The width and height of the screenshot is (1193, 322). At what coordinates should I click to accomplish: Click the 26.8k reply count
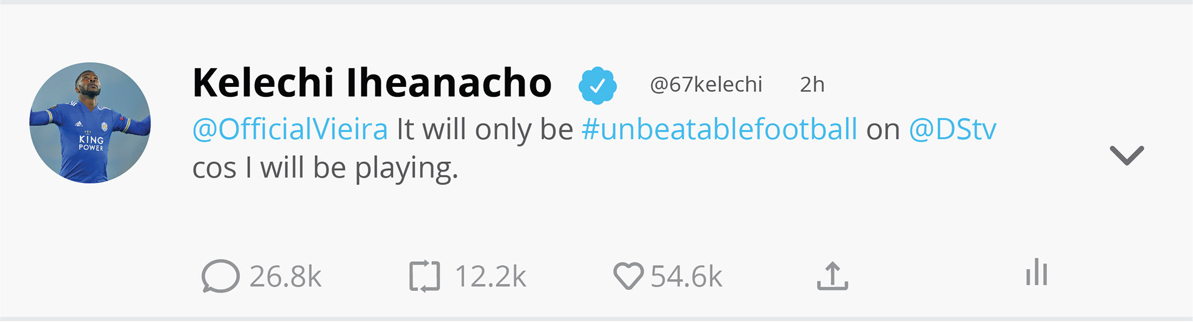click(x=285, y=277)
